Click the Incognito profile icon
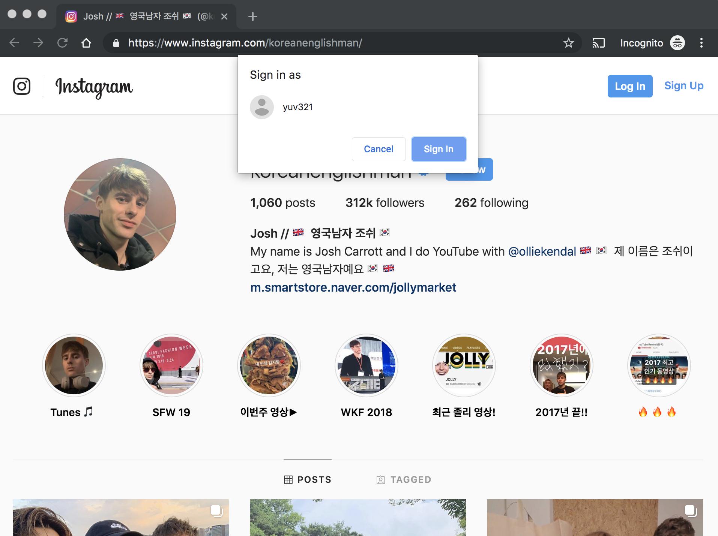The height and width of the screenshot is (536, 718). pos(677,43)
